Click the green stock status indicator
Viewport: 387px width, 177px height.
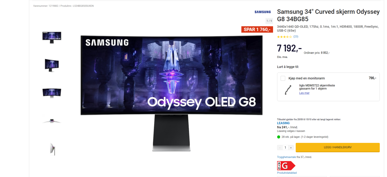click(x=279, y=137)
